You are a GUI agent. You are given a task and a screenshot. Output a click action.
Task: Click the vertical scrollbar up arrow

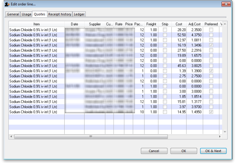225,24
